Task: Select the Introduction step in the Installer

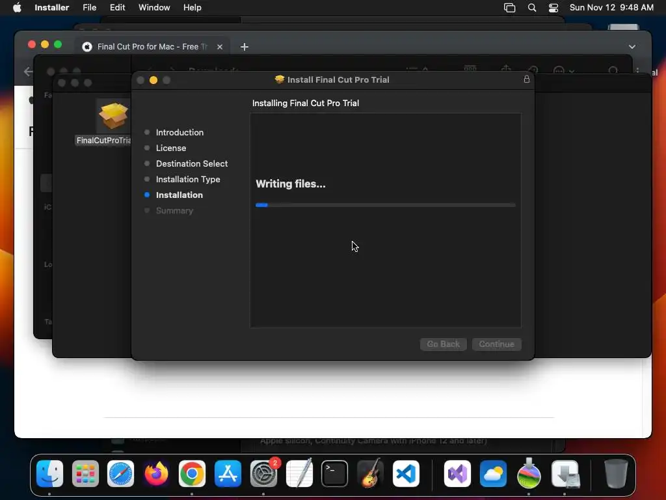Action: [180, 132]
